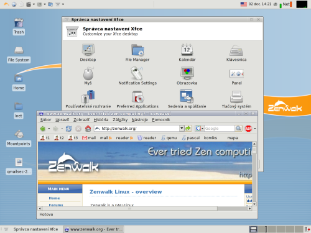Switch to Správca nastavení Xfce taskbar button
This screenshot has width=311, height=233.
tap(33, 229)
